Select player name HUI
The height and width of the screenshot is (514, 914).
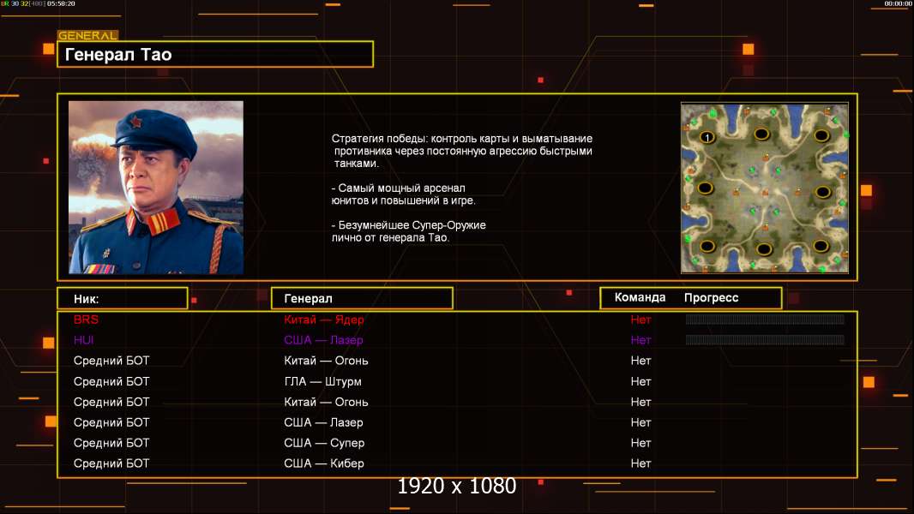(84, 339)
